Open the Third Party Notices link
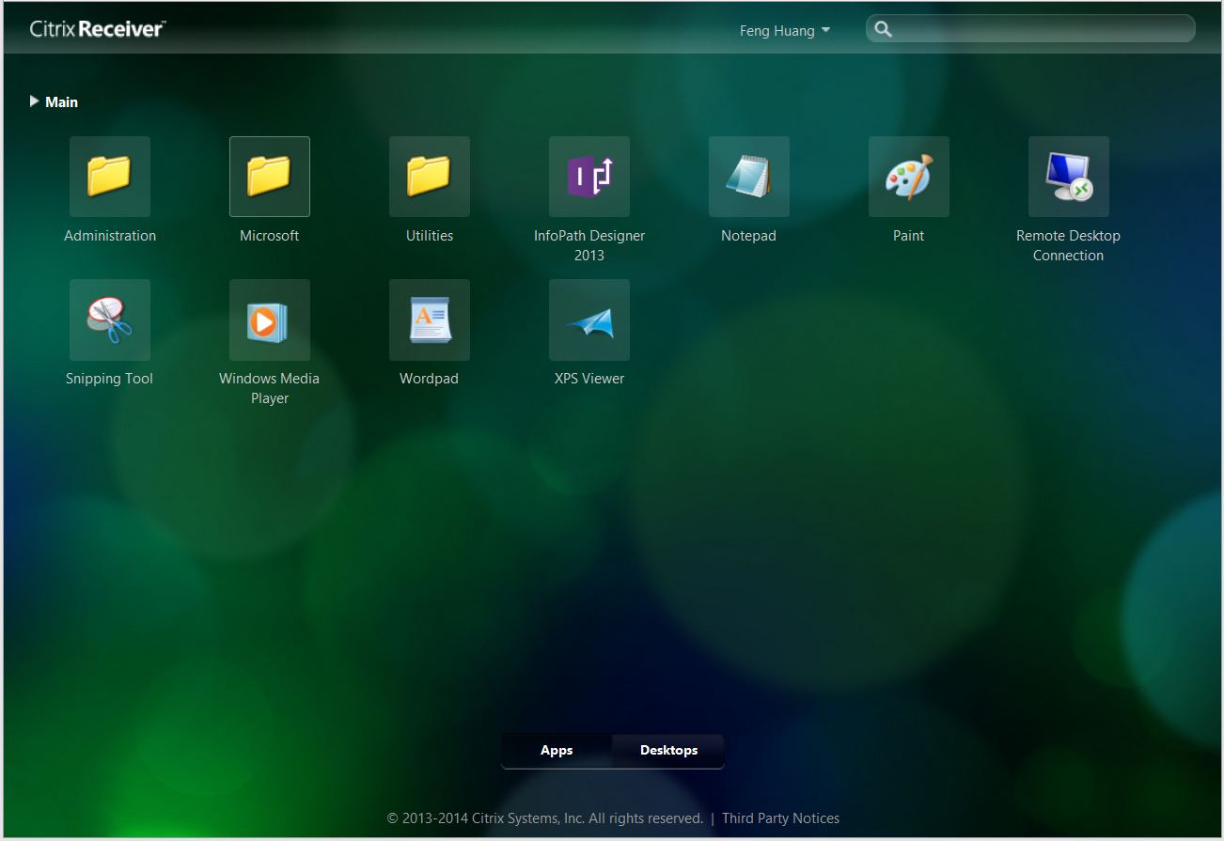 [x=780, y=818]
